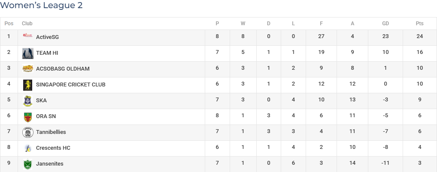Open the ACSOBASG OLDHAM crest icon
The height and width of the screenshot is (172, 437).
pyautogui.click(x=28, y=68)
